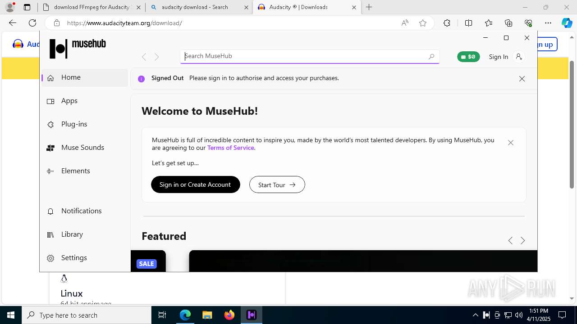Click the musehub logo

click(x=78, y=48)
